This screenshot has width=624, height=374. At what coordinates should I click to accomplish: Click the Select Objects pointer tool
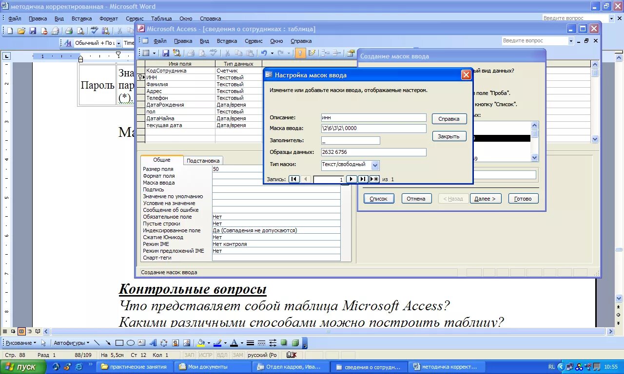click(x=43, y=343)
